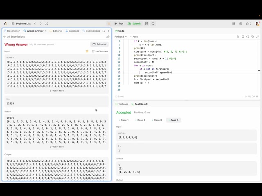Click the Accepted result label
The image size is (262, 196).
tap(124, 113)
